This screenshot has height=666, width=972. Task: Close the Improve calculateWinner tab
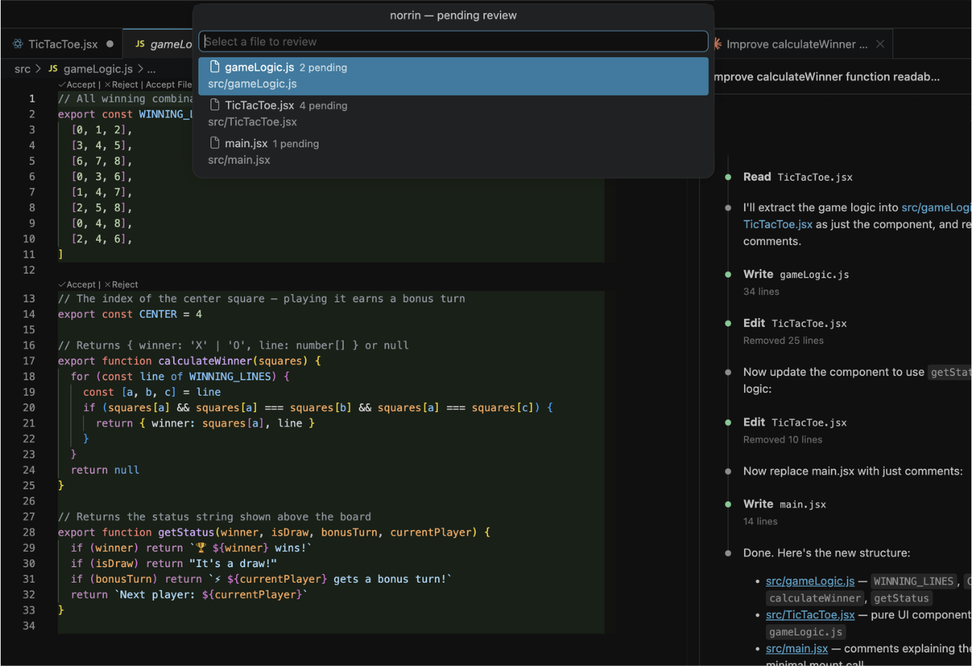pyautogui.click(x=880, y=44)
